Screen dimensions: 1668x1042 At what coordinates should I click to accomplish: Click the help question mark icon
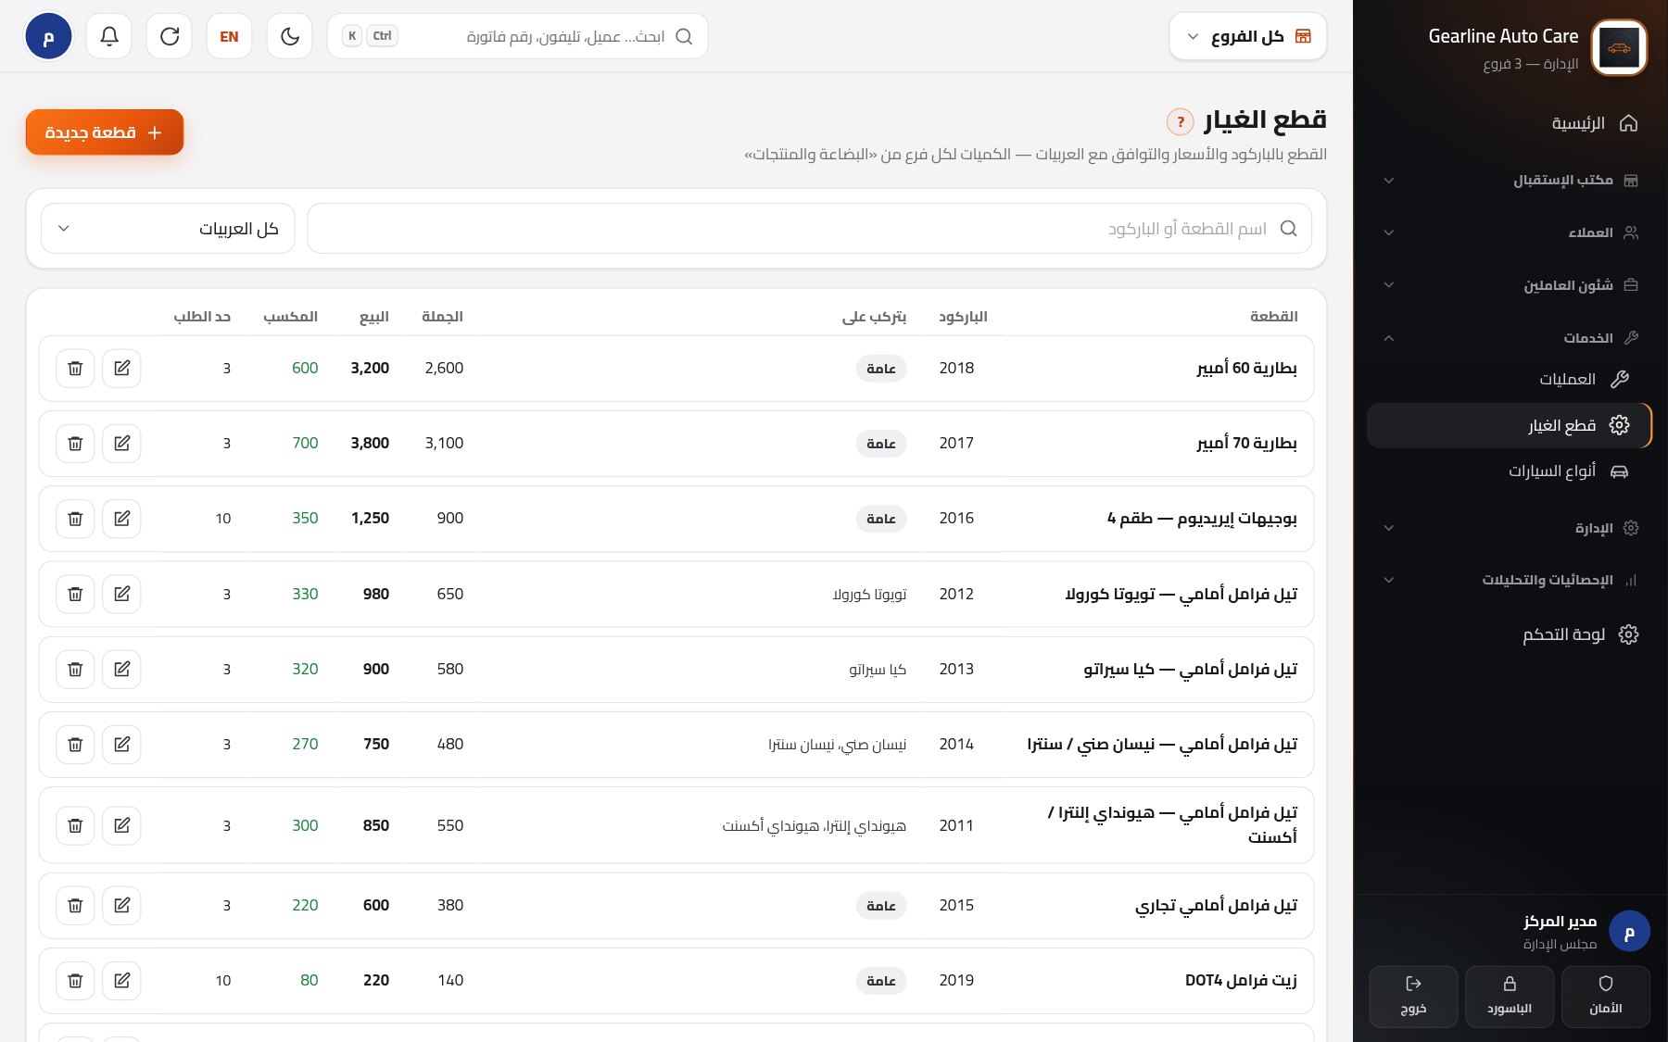click(x=1180, y=121)
